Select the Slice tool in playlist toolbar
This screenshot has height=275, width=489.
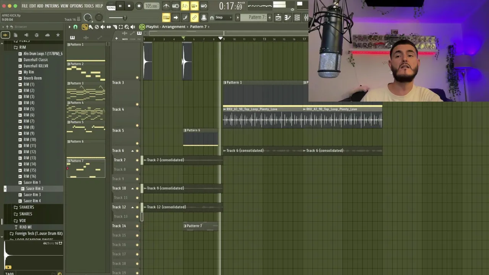(x=115, y=27)
